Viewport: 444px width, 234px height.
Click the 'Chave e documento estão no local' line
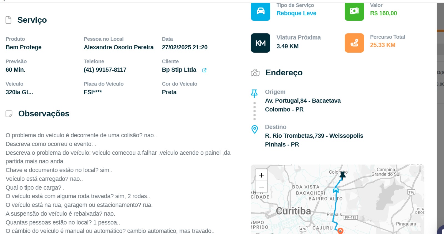pyautogui.click(x=59, y=170)
